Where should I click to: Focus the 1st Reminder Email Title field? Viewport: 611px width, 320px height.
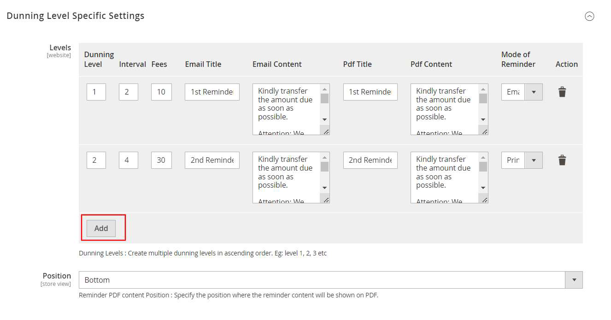pyautogui.click(x=212, y=92)
